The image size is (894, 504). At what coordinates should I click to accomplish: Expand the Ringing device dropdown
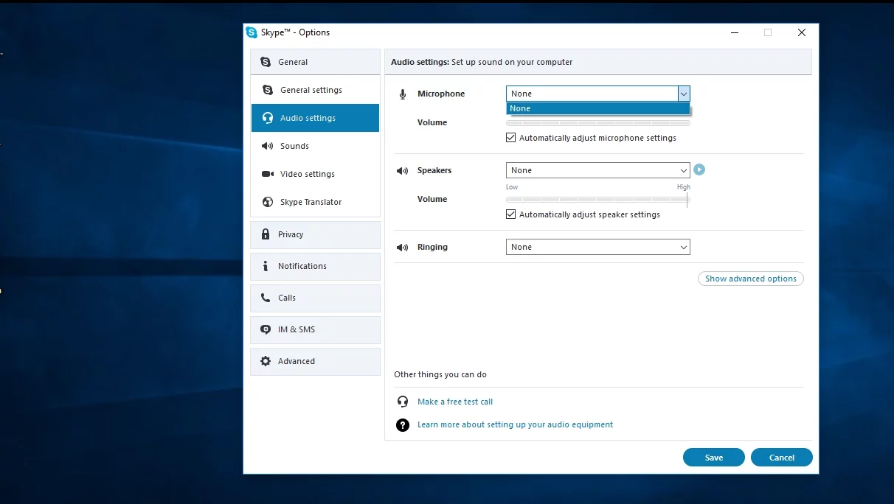pyautogui.click(x=597, y=247)
